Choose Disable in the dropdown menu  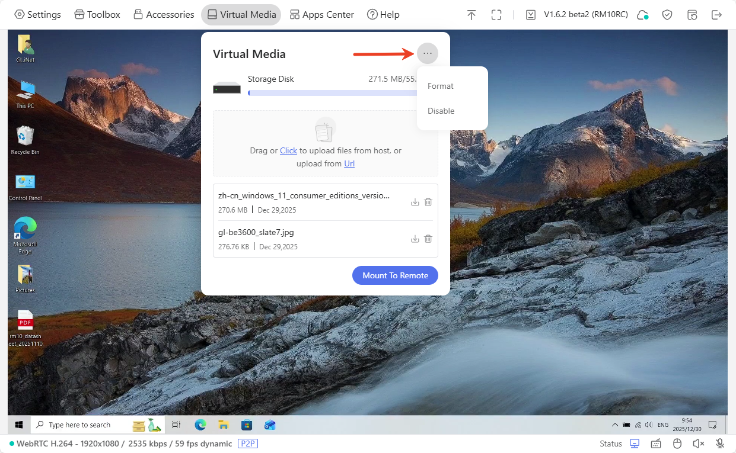pyautogui.click(x=441, y=111)
